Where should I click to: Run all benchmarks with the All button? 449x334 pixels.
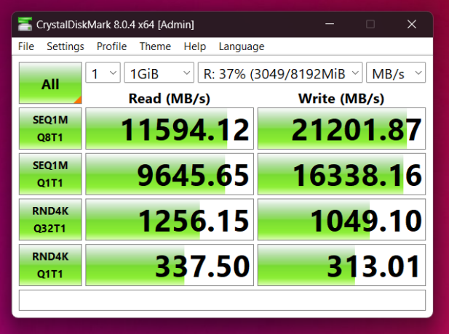coord(50,83)
